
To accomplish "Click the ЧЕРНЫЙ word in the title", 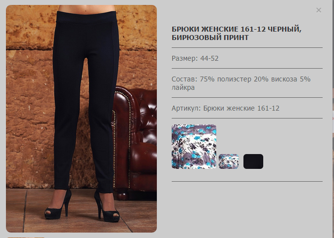I will [x=284, y=29].
